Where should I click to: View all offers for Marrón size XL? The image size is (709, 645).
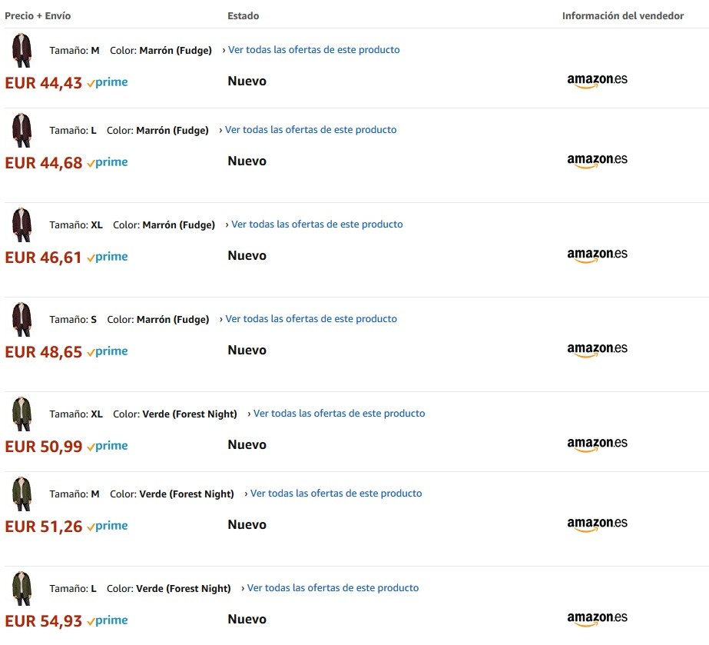pyautogui.click(x=316, y=224)
